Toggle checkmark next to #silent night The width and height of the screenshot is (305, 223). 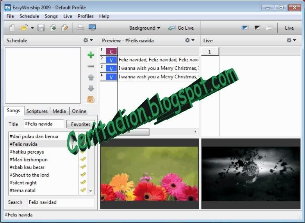(x=83, y=182)
